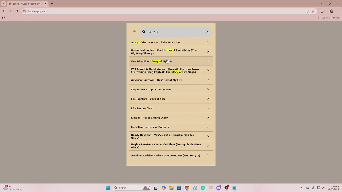Open chevron beside One Direction row

coord(208,61)
